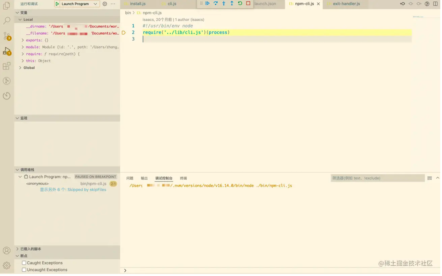Image resolution: width=442 pixels, height=276 pixels.
Task: Enable Uncaught Exceptions breakpoint
Action: coord(24,270)
